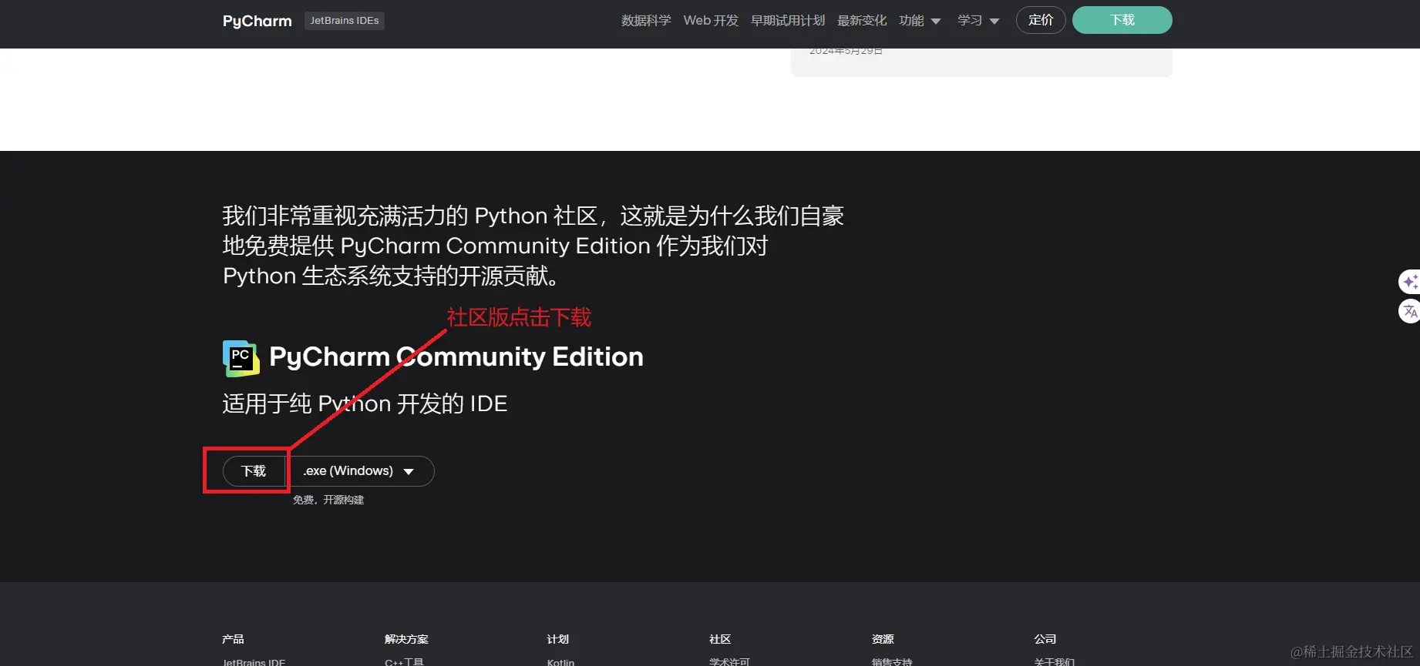
Task: Click the PyCharm logo in the header
Action: pyautogui.click(x=257, y=21)
